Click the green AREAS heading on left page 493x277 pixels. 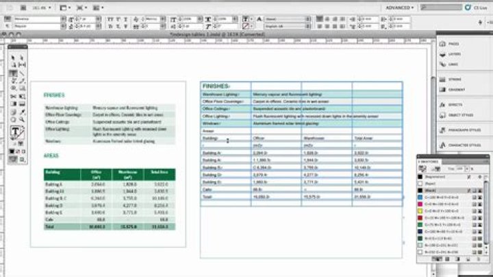pyautogui.click(x=51, y=156)
